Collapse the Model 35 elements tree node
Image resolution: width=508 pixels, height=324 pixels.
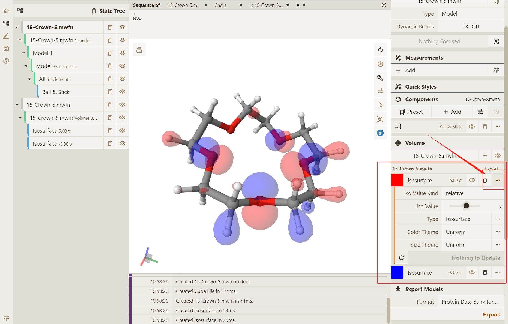point(26,66)
